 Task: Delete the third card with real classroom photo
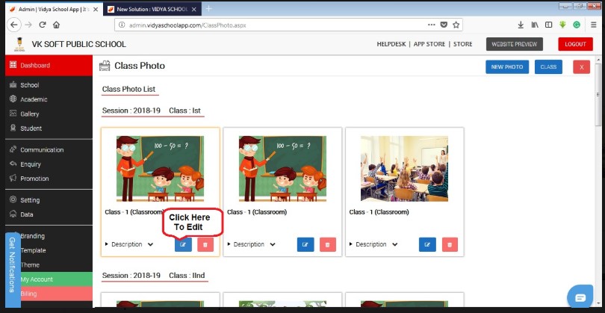450,244
